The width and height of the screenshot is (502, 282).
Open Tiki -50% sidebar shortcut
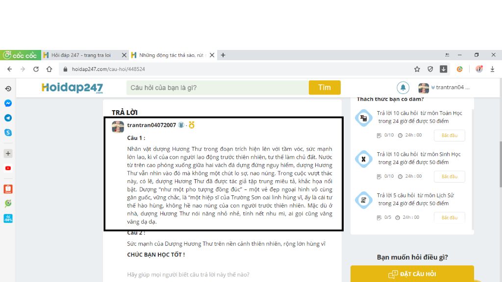8,218
